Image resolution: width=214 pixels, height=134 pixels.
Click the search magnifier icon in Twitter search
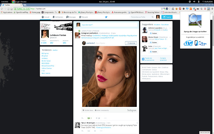(x=152, y=17)
